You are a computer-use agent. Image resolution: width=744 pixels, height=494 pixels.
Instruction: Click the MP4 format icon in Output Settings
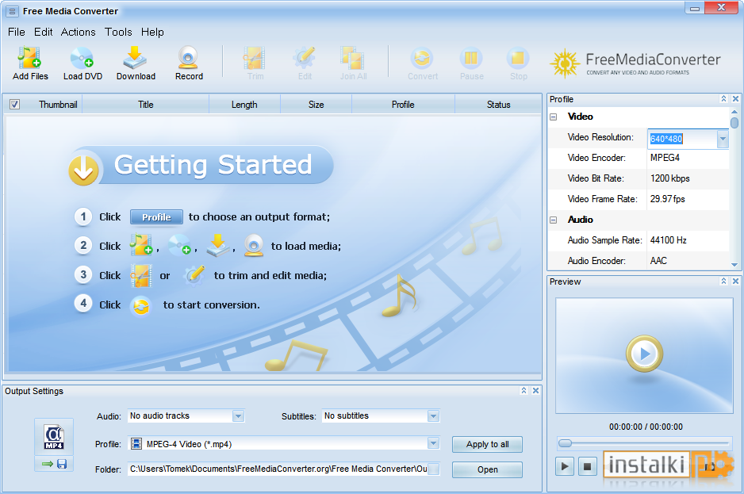(54, 437)
